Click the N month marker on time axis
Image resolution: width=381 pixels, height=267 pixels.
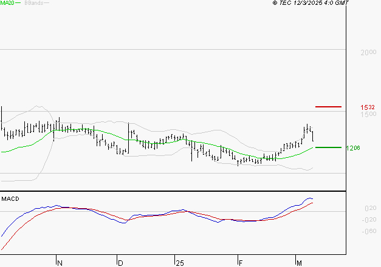point(60,263)
